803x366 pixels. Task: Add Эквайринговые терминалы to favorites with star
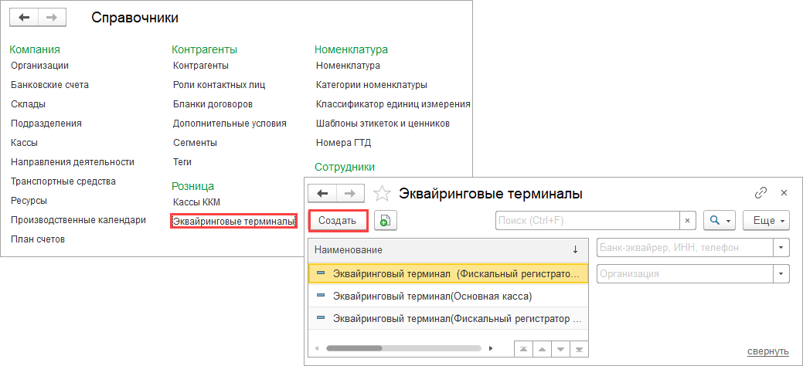(380, 193)
